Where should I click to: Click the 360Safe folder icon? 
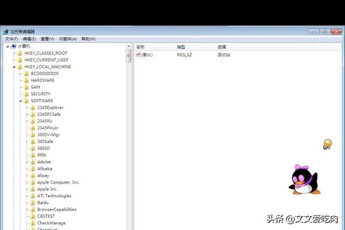coord(32,142)
